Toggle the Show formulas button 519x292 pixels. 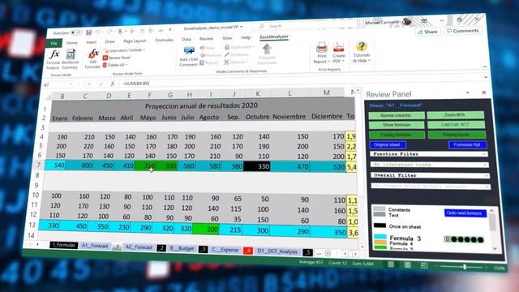pyautogui.click(x=397, y=125)
